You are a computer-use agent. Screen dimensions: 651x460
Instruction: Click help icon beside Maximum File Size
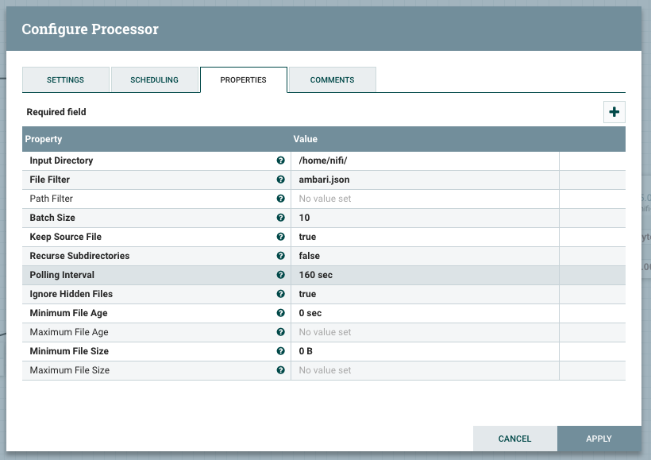pyautogui.click(x=280, y=370)
